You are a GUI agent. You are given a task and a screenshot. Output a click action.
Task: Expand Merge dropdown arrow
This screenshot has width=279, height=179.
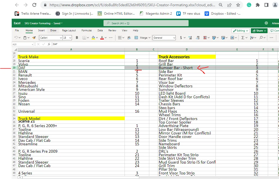[x=150, y=38]
